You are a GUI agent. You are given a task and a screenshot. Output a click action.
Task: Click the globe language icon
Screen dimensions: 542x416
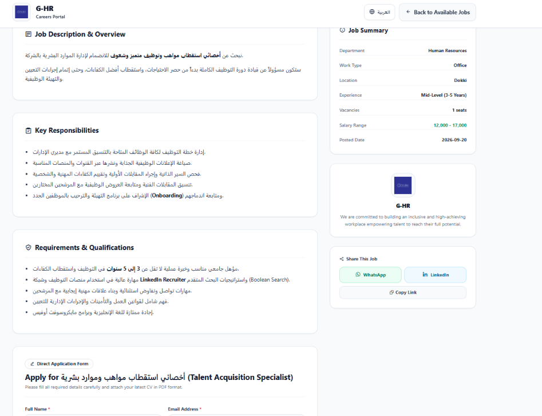[x=372, y=12]
